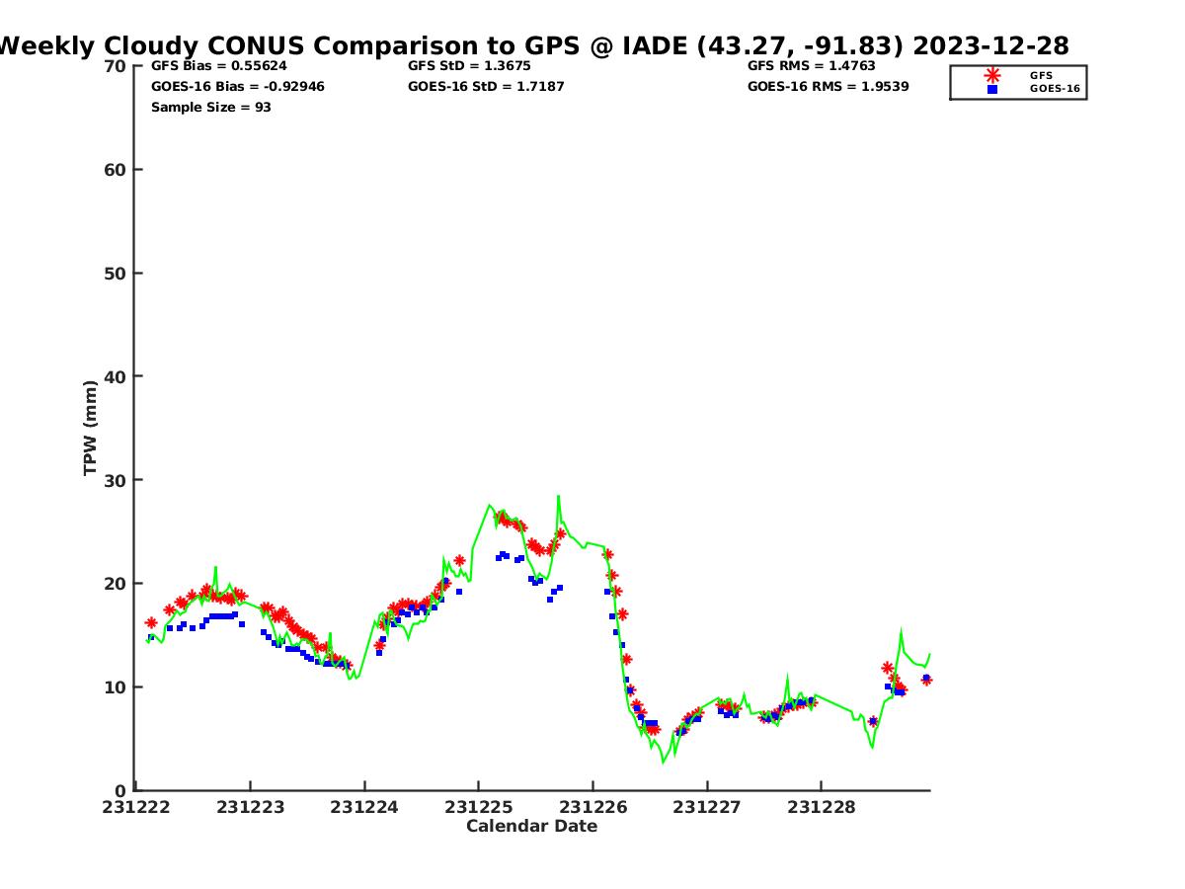Click the 231222 x-axis tick label

coord(137,807)
